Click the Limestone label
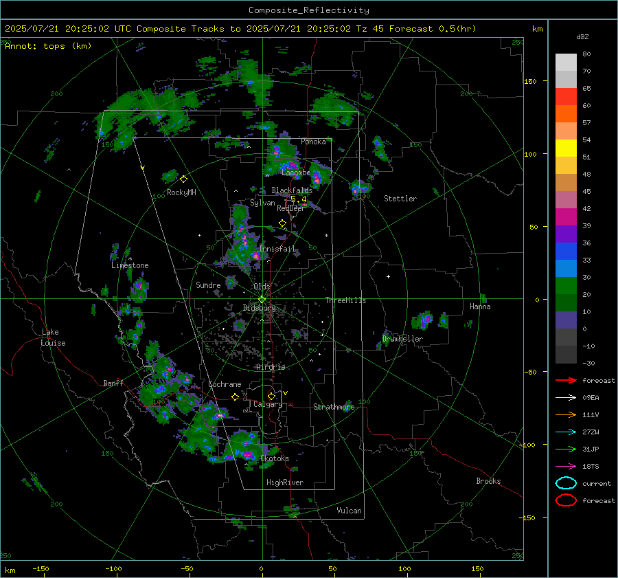The width and height of the screenshot is (618, 578). (130, 265)
